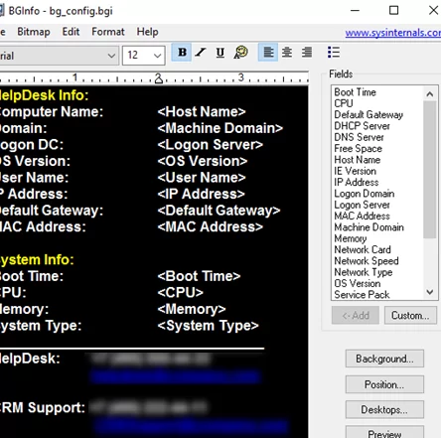
Task: Click Fields list scroll down arrow
Action: (430, 292)
